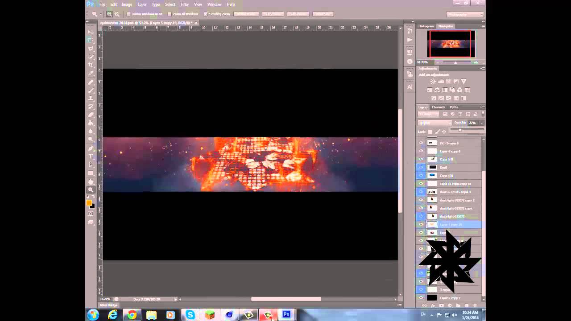
Task: Open the Window menu
Action: [215, 4]
